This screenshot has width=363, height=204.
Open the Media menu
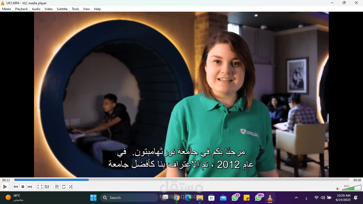click(6, 9)
